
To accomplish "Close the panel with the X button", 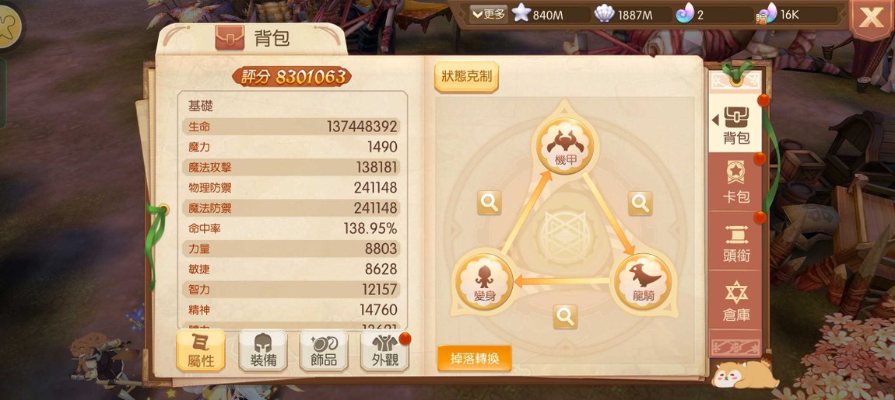I will [871, 18].
